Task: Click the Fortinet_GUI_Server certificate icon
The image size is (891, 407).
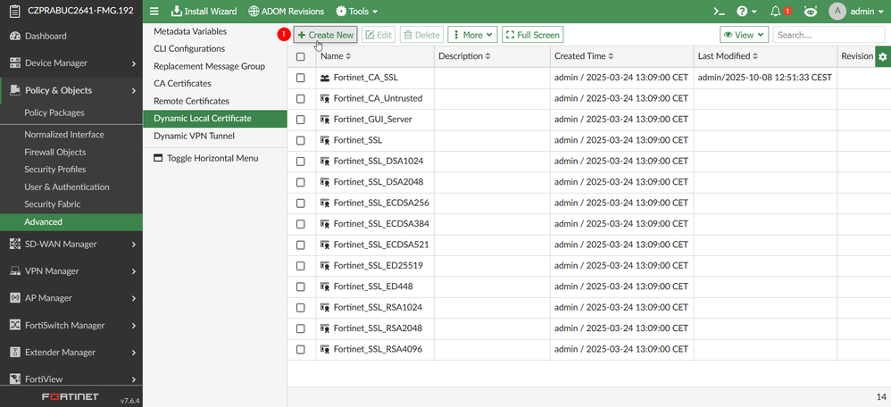Action: point(325,120)
